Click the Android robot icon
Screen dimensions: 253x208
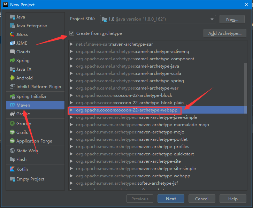(x=12, y=78)
